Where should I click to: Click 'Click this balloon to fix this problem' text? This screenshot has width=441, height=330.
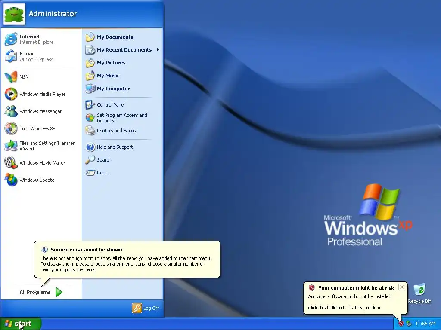pos(345,308)
